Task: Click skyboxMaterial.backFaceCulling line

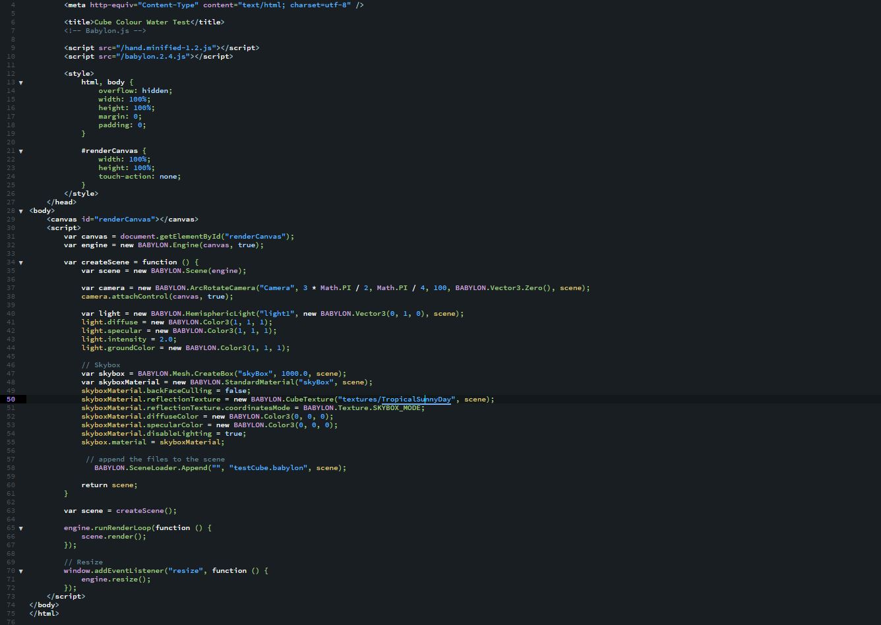Action: (x=166, y=390)
